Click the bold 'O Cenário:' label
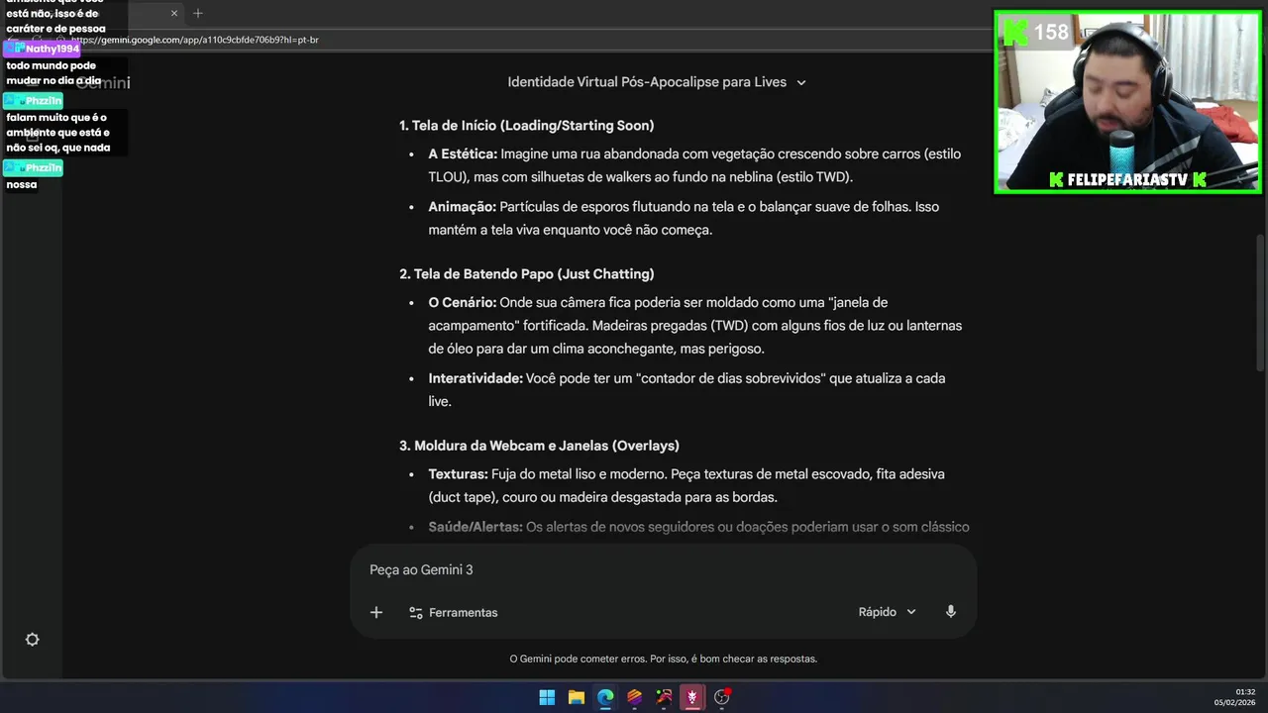The image size is (1268, 713). click(462, 302)
